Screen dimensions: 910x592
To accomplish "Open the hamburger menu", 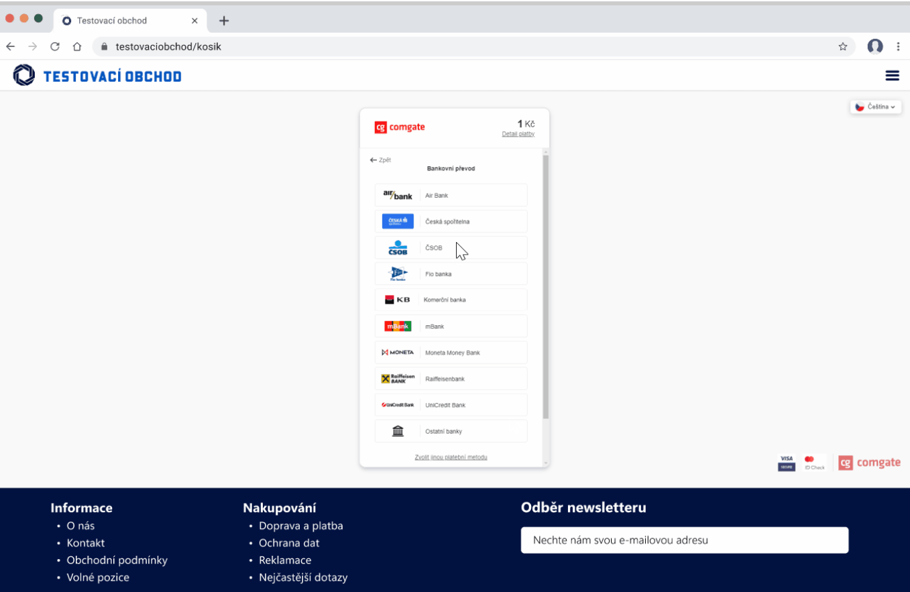I will click(x=892, y=76).
